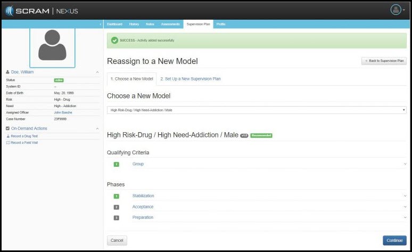Open the user account avatar menu
This screenshot has width=412, height=252.
point(397,10)
